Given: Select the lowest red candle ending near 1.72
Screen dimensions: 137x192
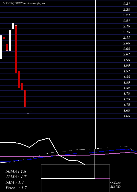Looking at the screenshot, I should coord(25,98).
